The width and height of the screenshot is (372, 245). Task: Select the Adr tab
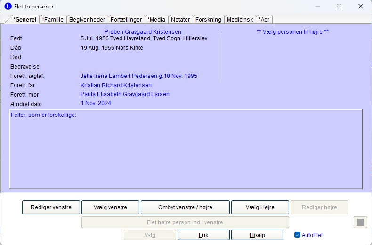[x=264, y=20]
